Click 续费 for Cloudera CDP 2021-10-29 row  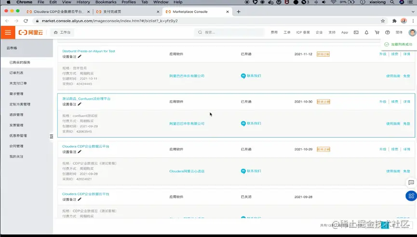[x=395, y=149]
